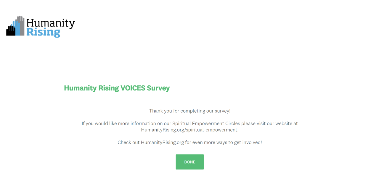Click the black "Humanity" logo wordmark
This screenshot has height=196, width=379.
50,23
